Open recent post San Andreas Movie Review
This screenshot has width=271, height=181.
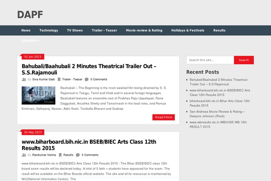pos(217,114)
